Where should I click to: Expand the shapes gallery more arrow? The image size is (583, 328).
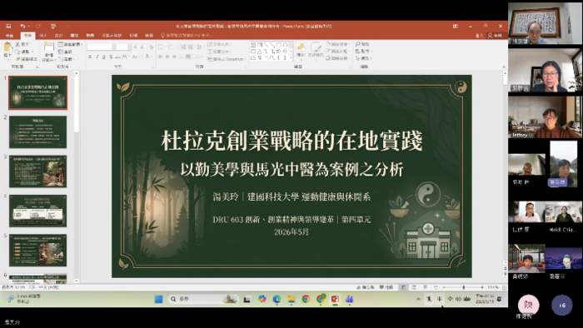coord(291,58)
